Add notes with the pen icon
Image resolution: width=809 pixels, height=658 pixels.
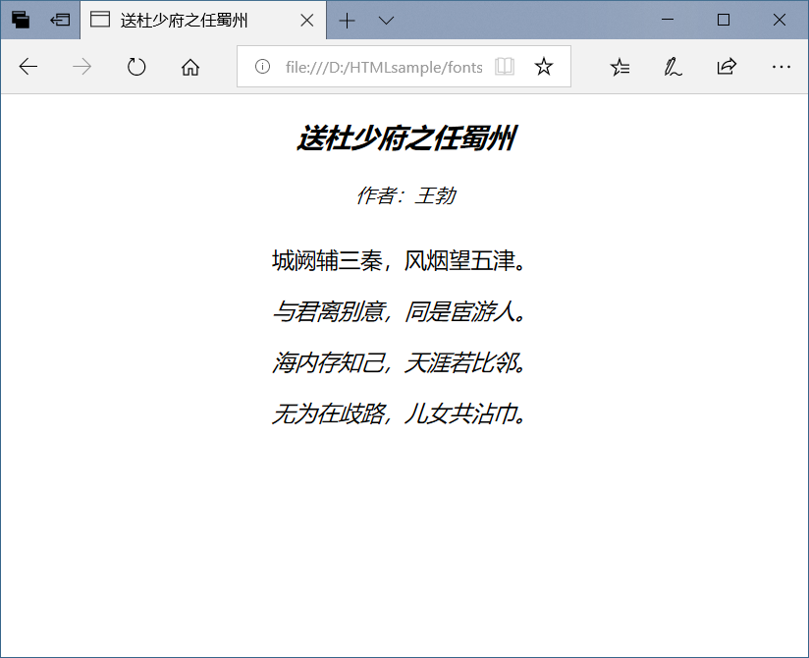[673, 67]
